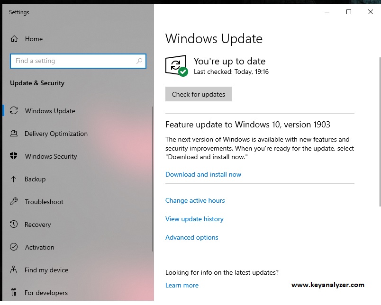381x305 pixels.
Task: Open View update history
Action: point(194,219)
